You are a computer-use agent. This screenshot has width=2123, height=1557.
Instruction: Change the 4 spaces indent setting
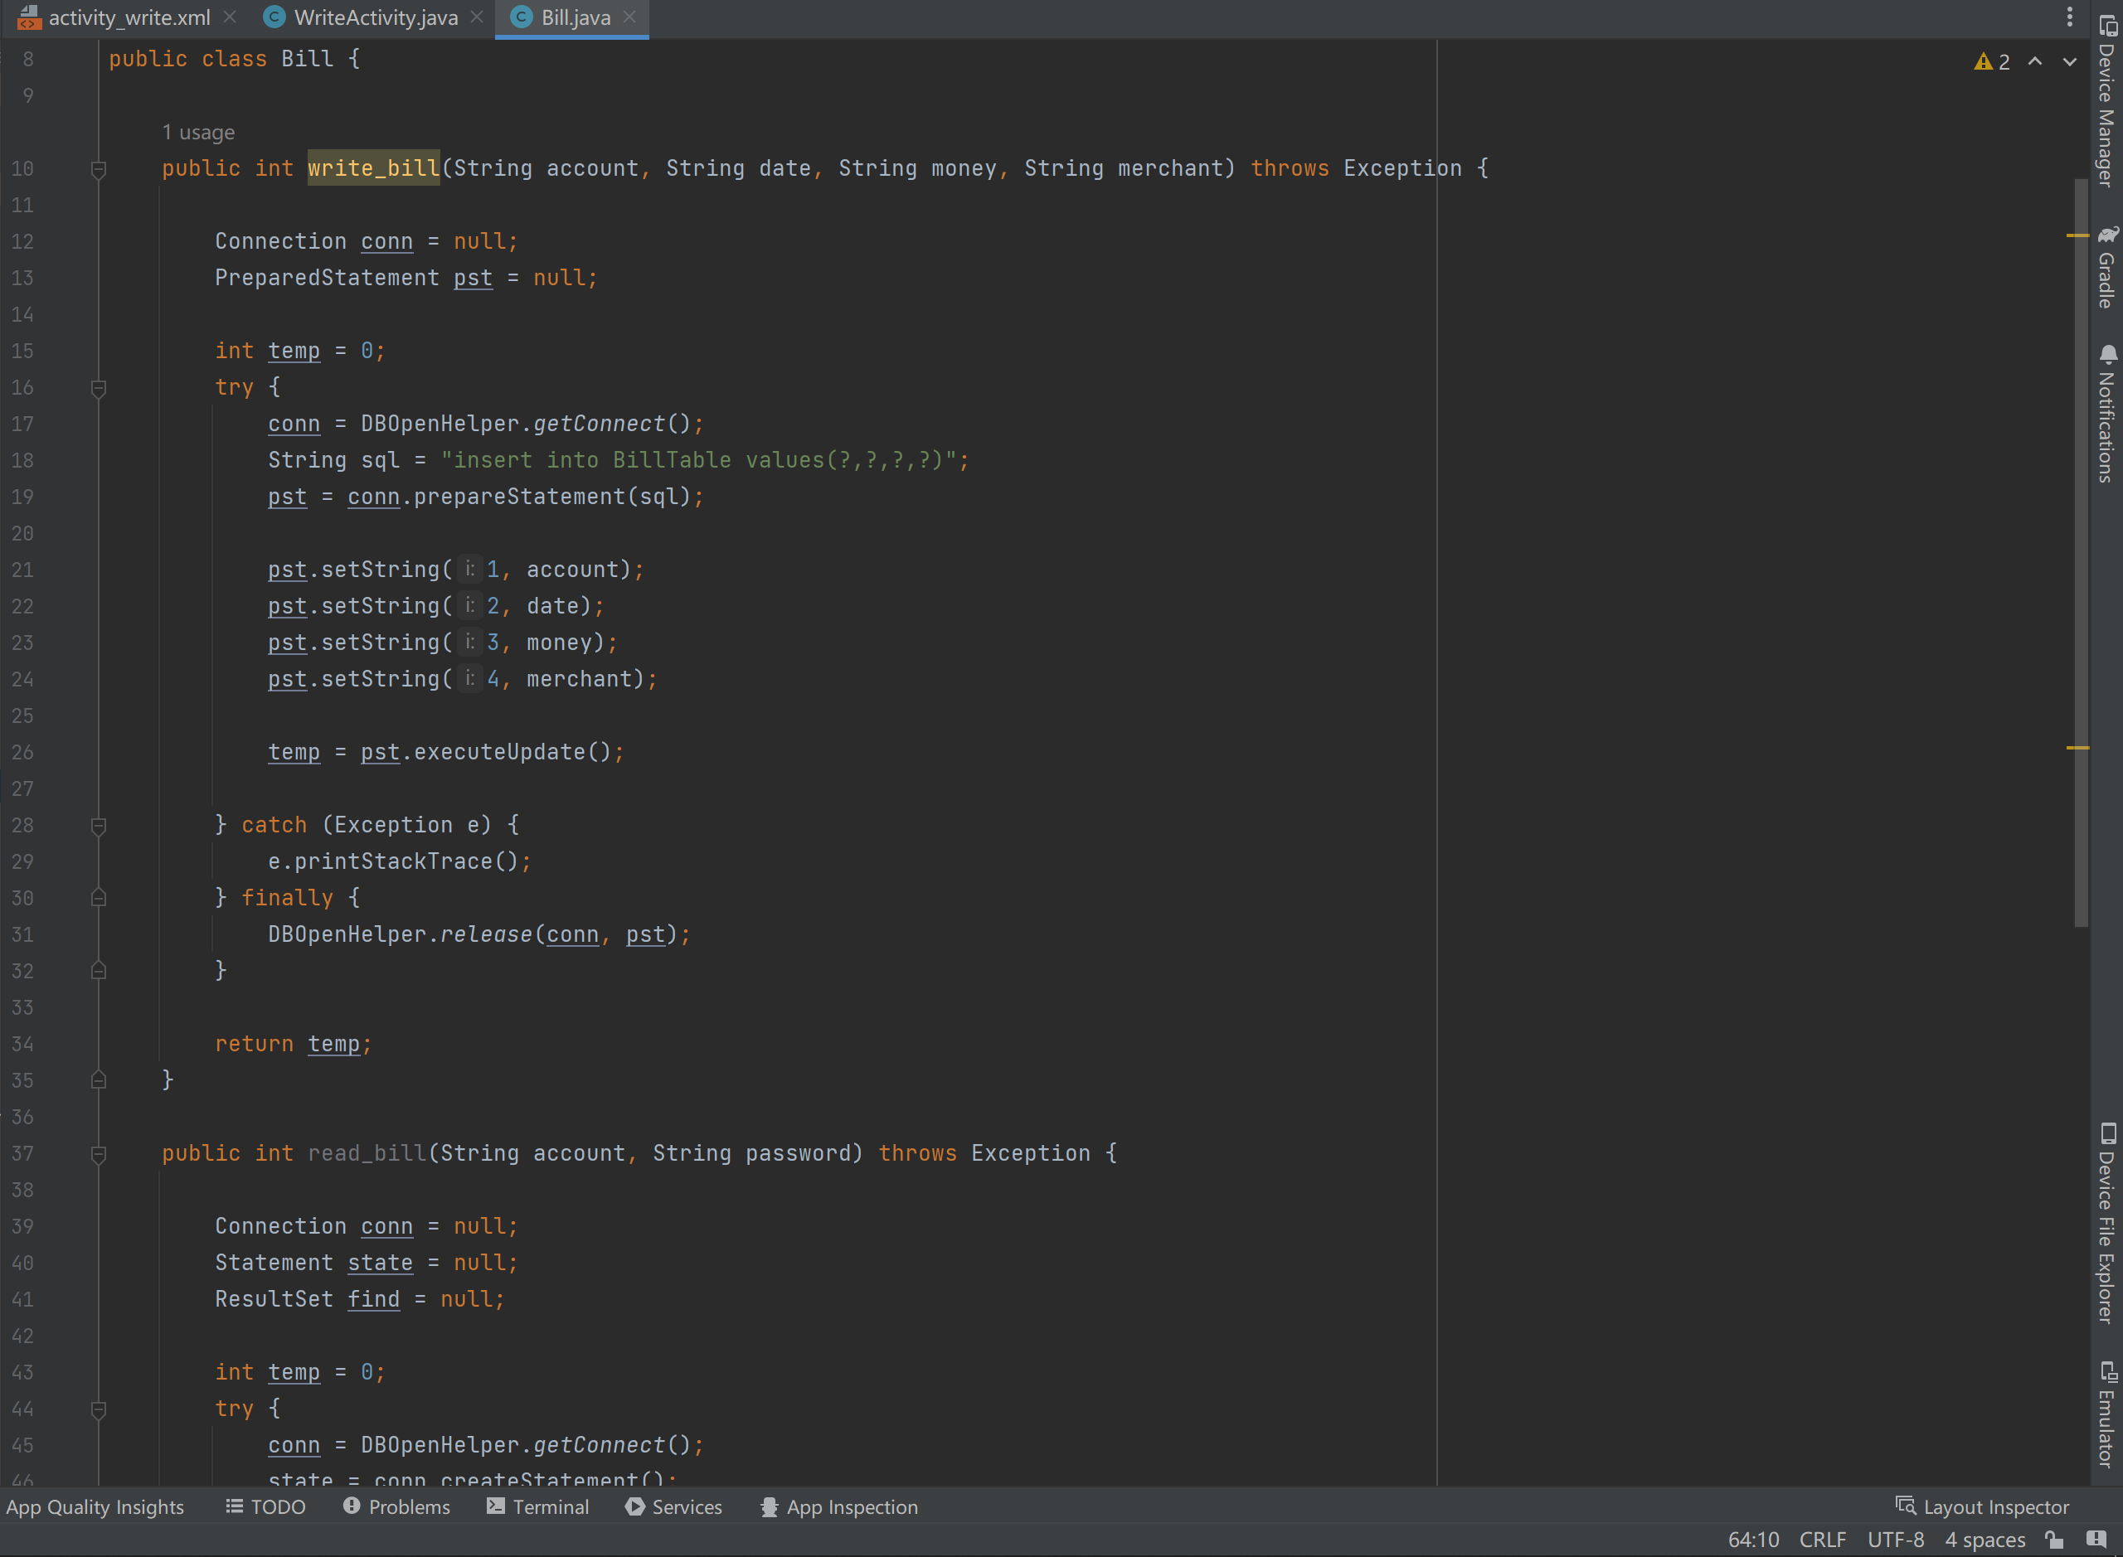point(1985,1540)
